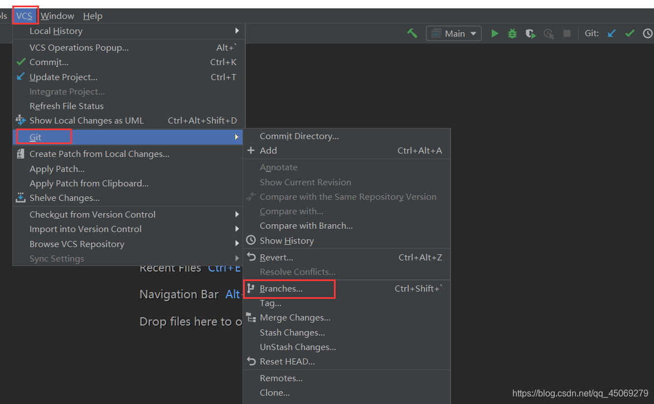Click Git commit green checkmark in toolbar
Viewport: 654px width, 404px height.
[x=630, y=33]
